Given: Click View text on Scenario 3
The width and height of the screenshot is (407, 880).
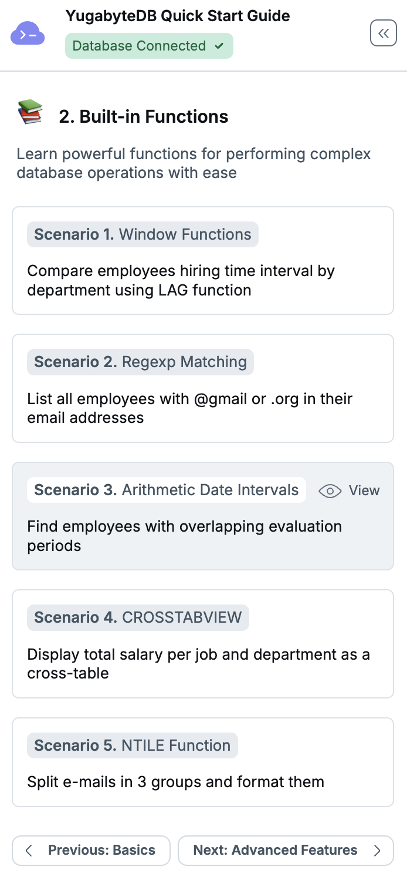Looking at the screenshot, I should [x=364, y=491].
